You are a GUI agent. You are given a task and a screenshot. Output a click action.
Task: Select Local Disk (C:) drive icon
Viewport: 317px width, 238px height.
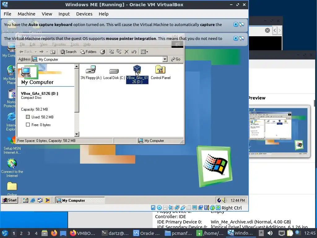(114, 74)
